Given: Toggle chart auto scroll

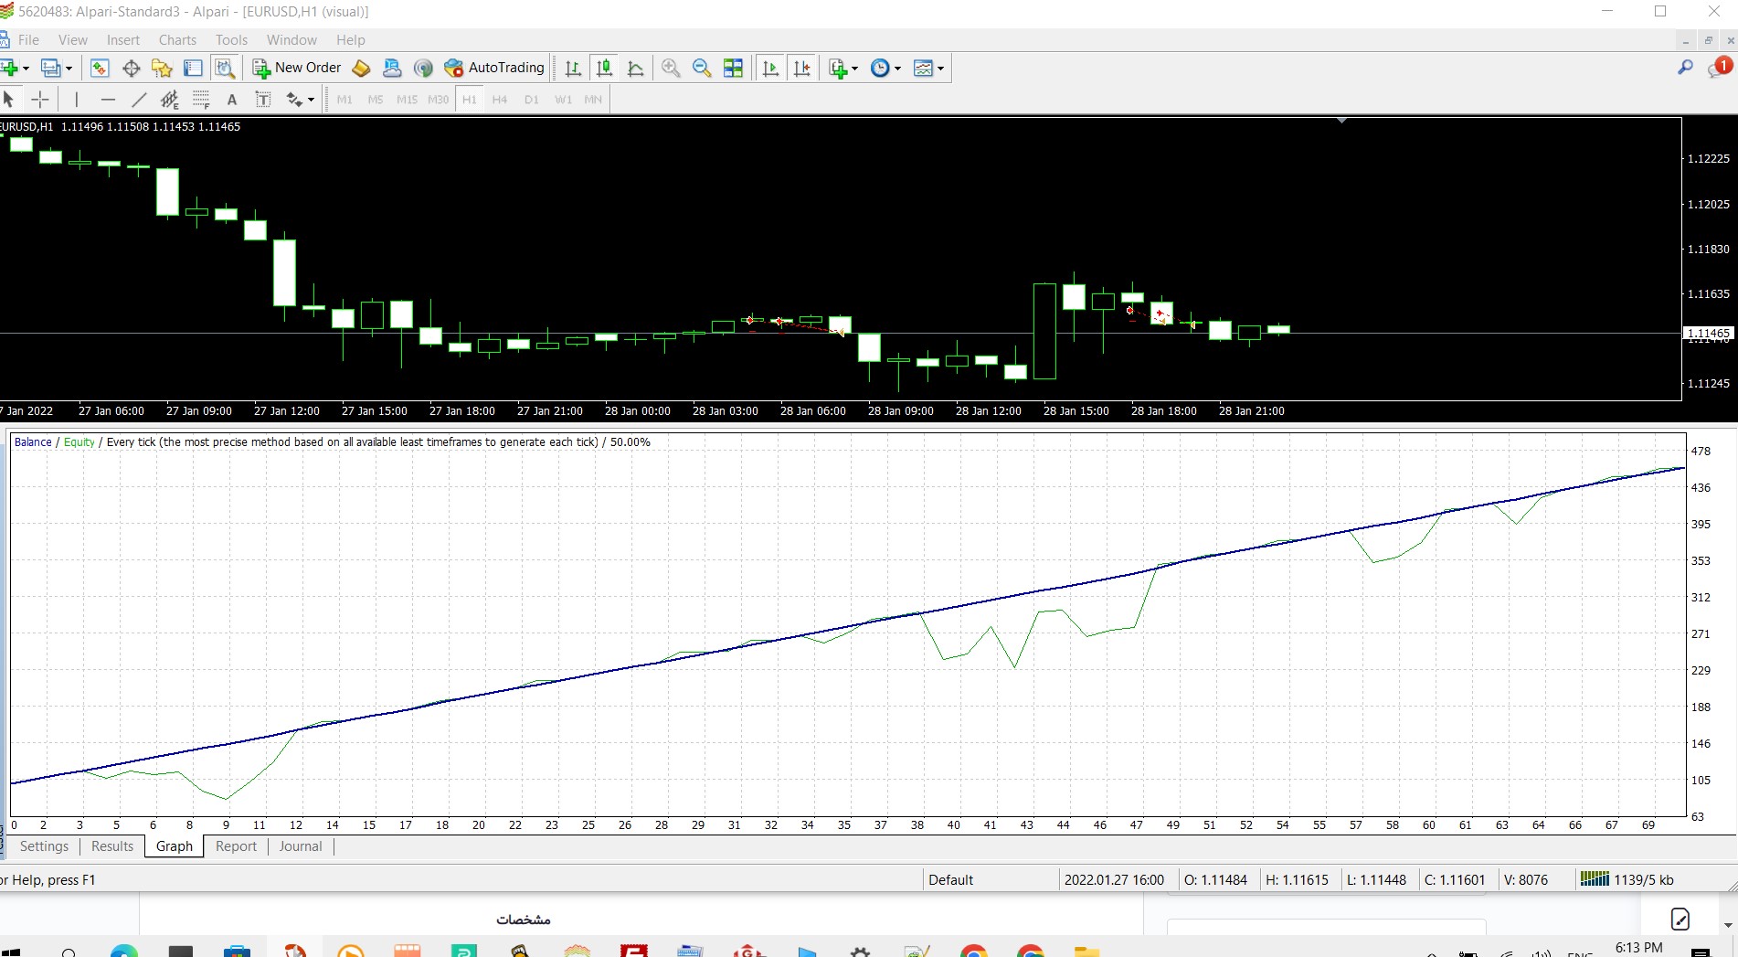Looking at the screenshot, I should 770,68.
